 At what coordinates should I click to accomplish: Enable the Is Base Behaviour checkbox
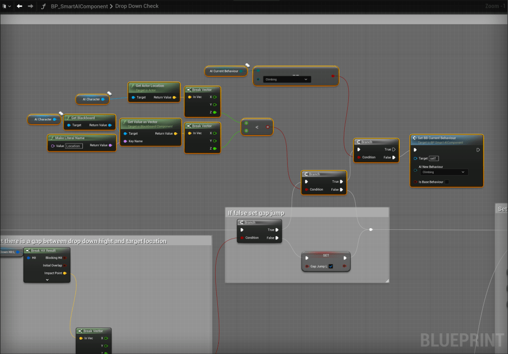point(446,182)
